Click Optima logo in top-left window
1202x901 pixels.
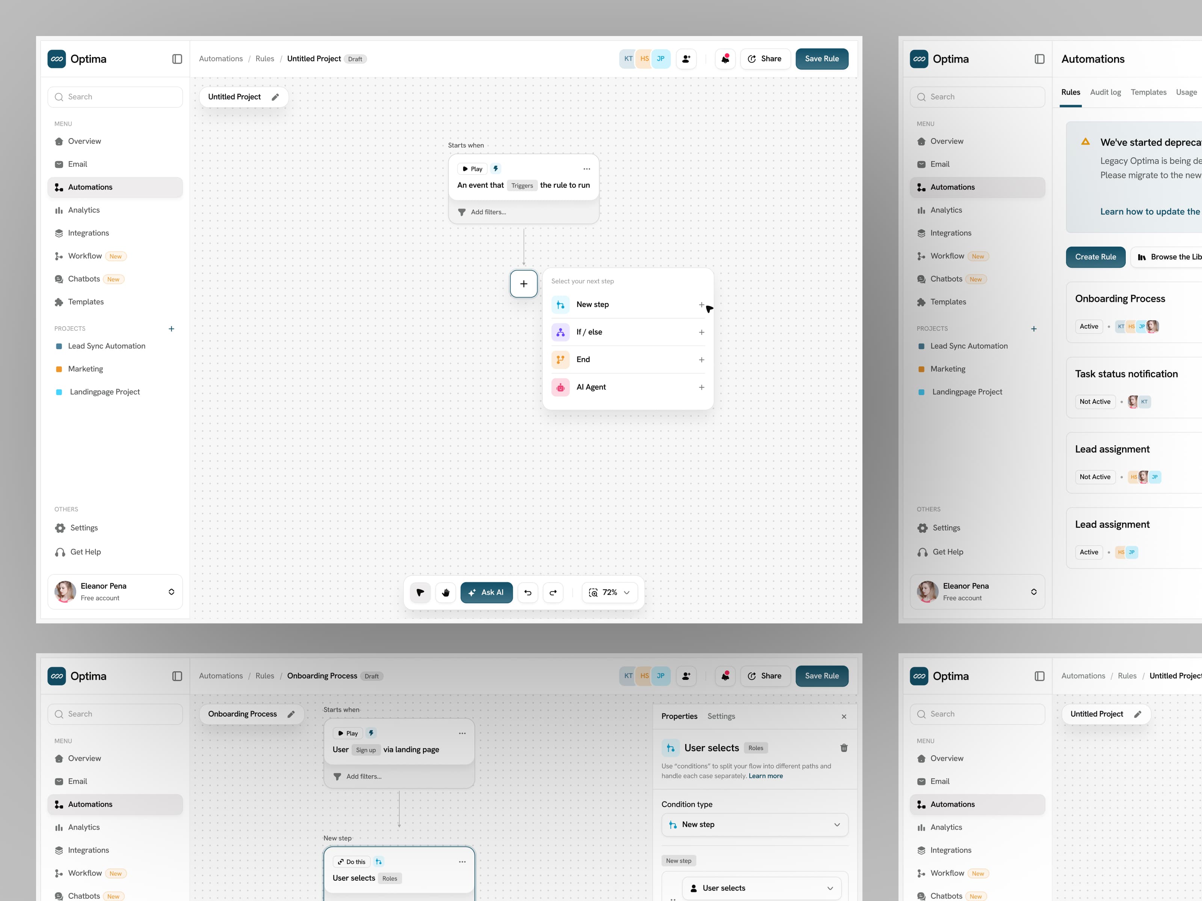[x=56, y=59]
